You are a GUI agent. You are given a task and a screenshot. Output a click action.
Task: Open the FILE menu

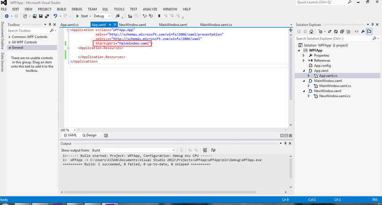(x=4, y=9)
